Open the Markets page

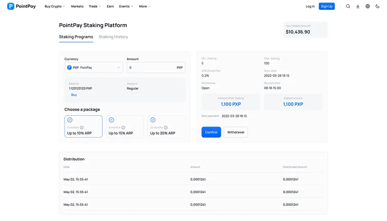coord(77,6)
